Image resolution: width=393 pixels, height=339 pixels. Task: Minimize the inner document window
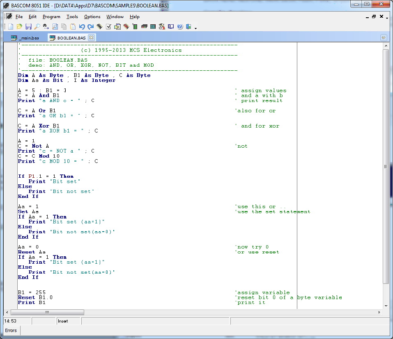pos(367,16)
